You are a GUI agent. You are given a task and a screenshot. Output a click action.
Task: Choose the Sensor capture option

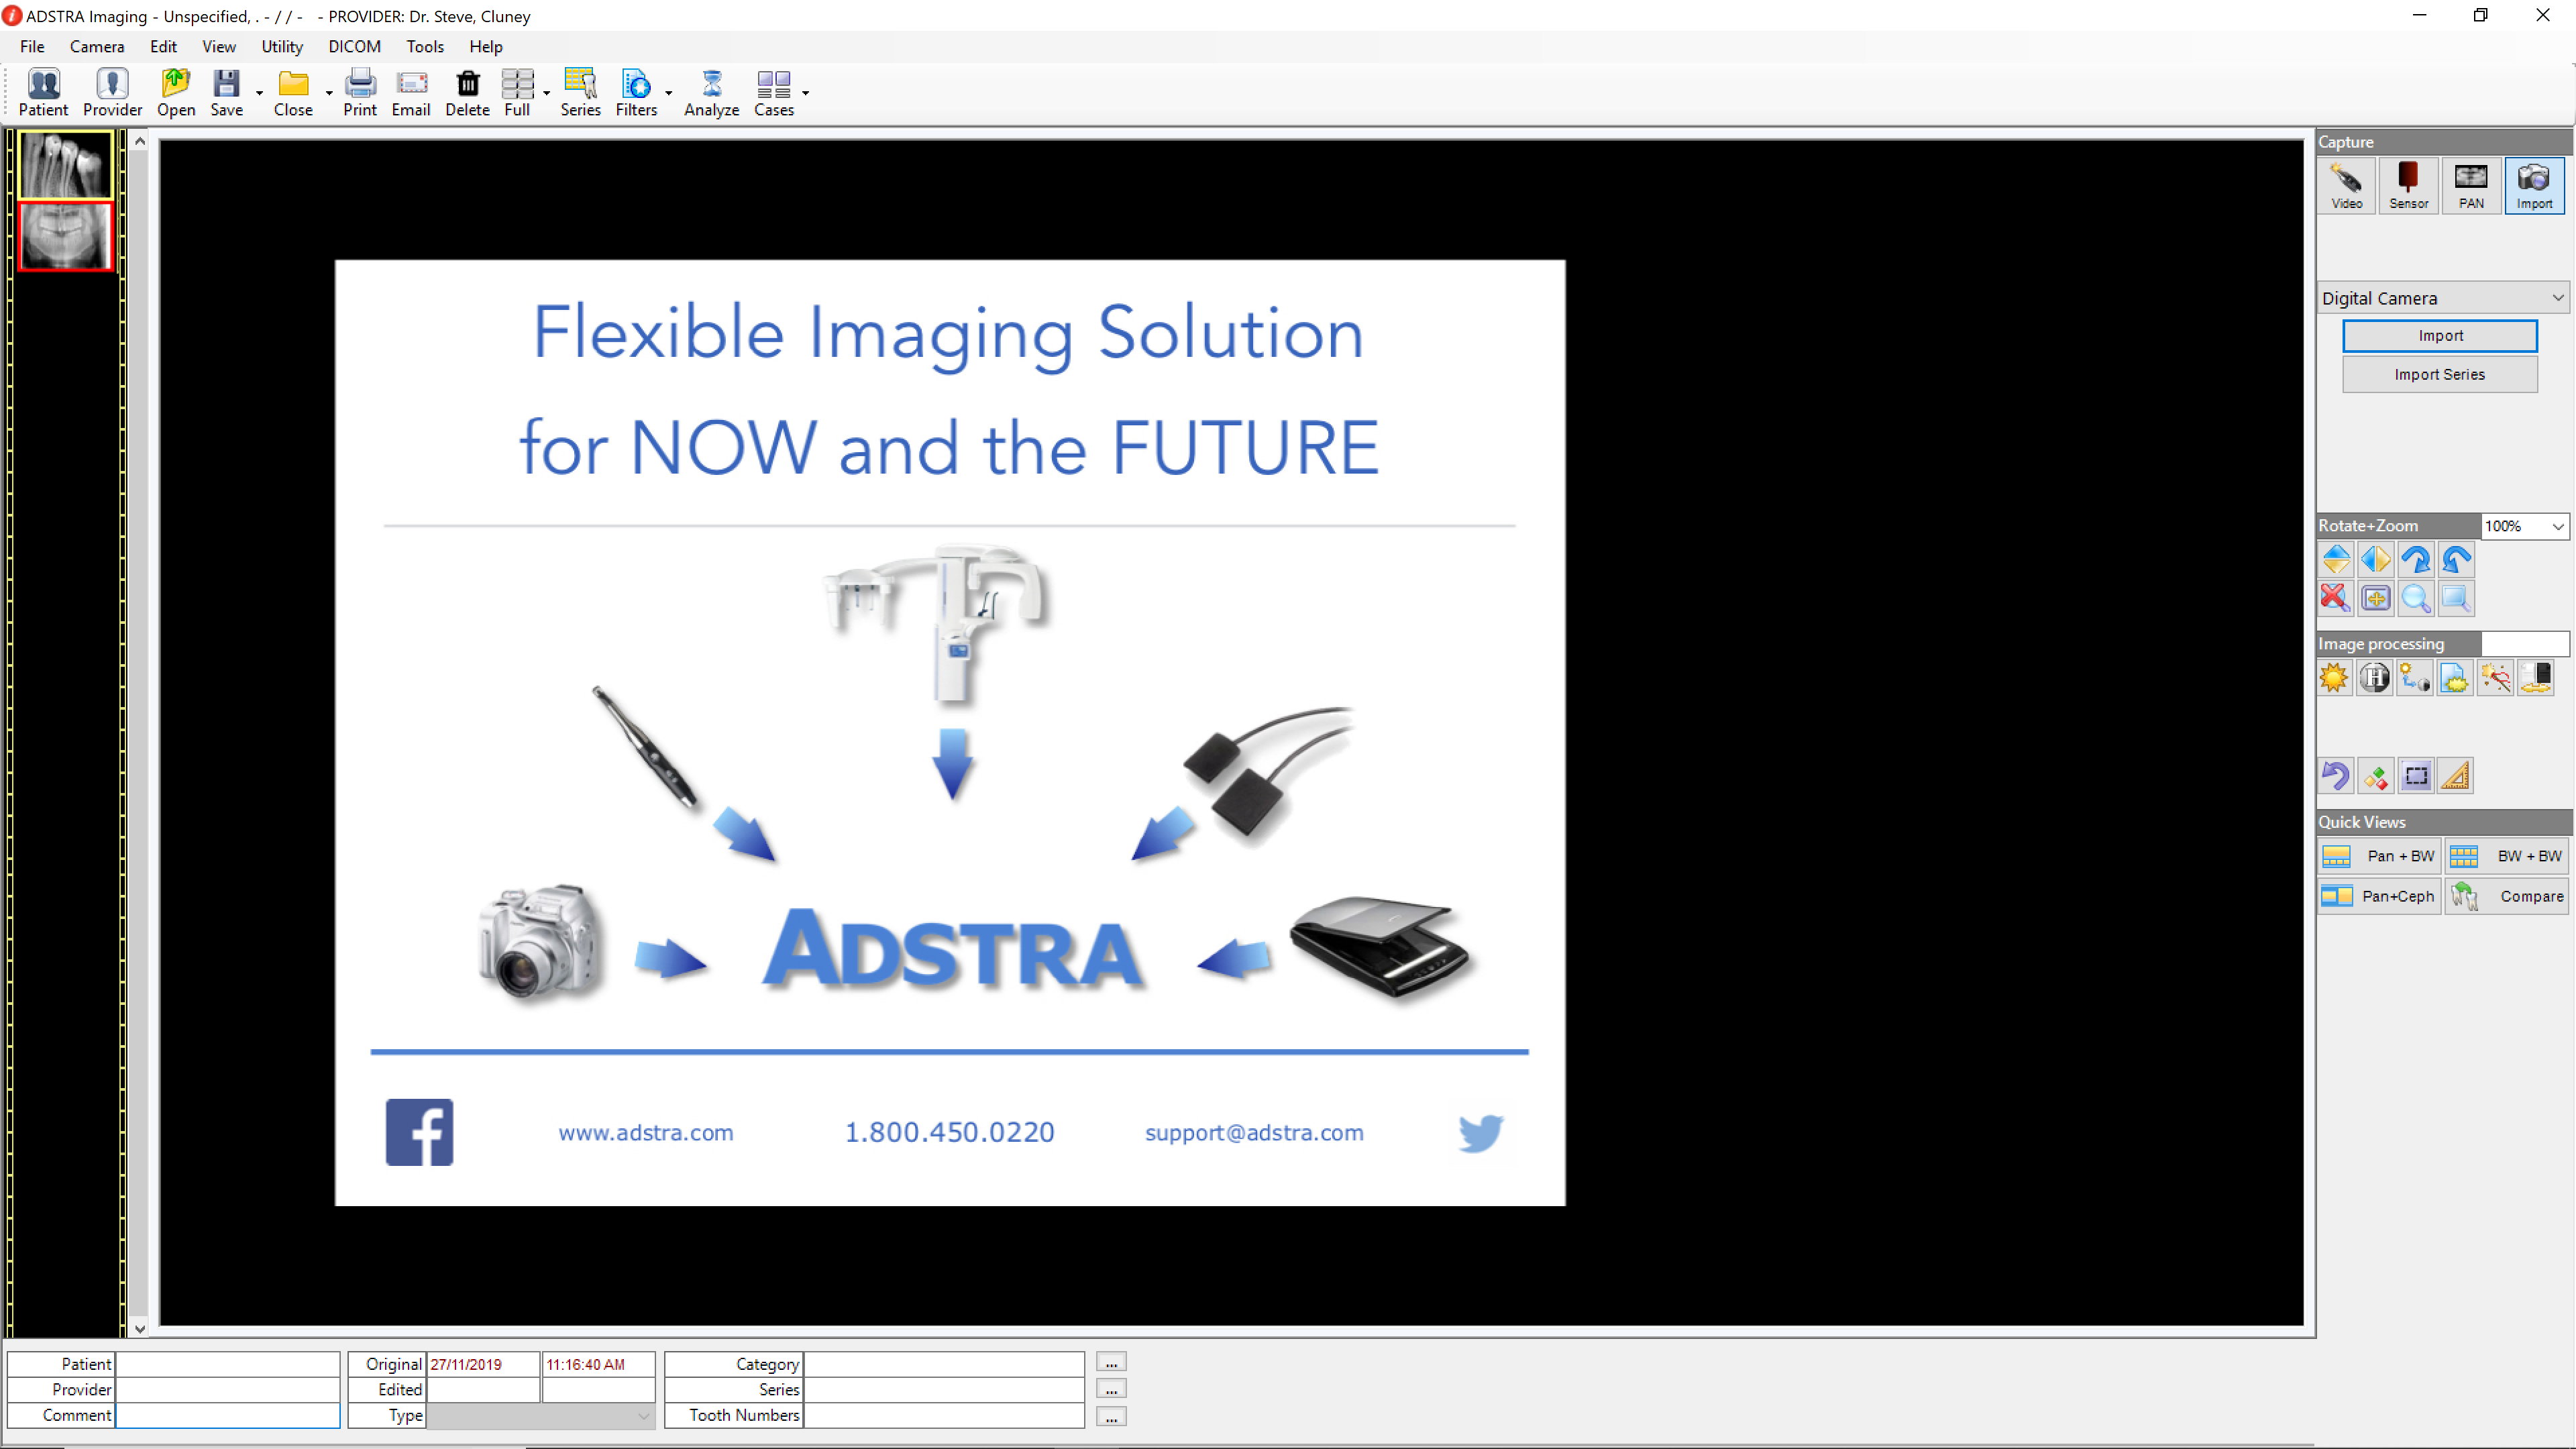pos(2409,185)
